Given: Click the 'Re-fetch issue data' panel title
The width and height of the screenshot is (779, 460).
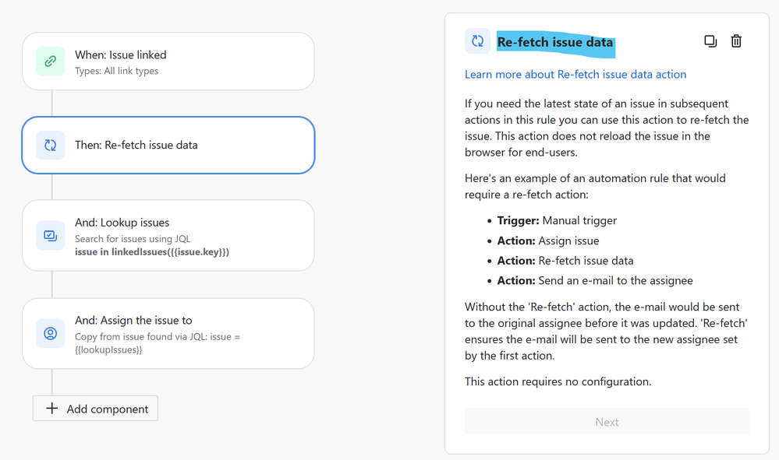Looking at the screenshot, I should click(x=555, y=42).
